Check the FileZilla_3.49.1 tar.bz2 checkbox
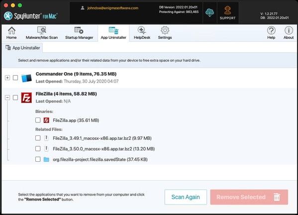The height and width of the screenshot is (215, 298). coord(38,138)
